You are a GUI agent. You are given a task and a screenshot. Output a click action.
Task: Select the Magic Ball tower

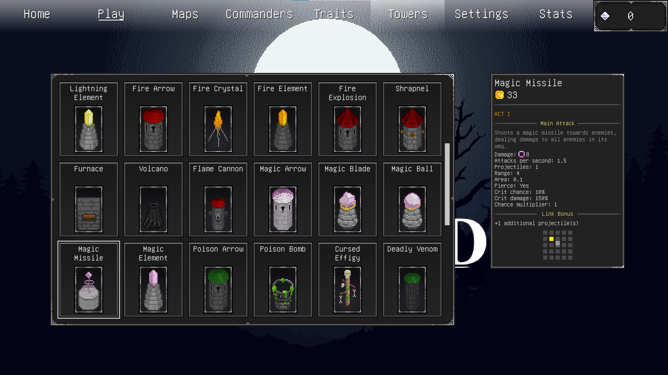tap(412, 199)
